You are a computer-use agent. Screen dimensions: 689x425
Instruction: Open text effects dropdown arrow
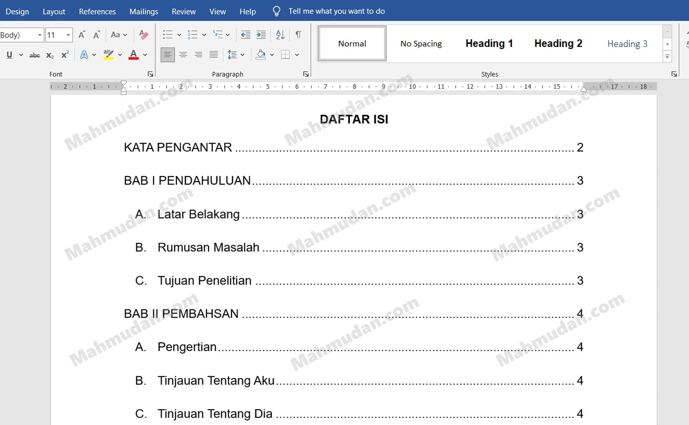pos(94,55)
